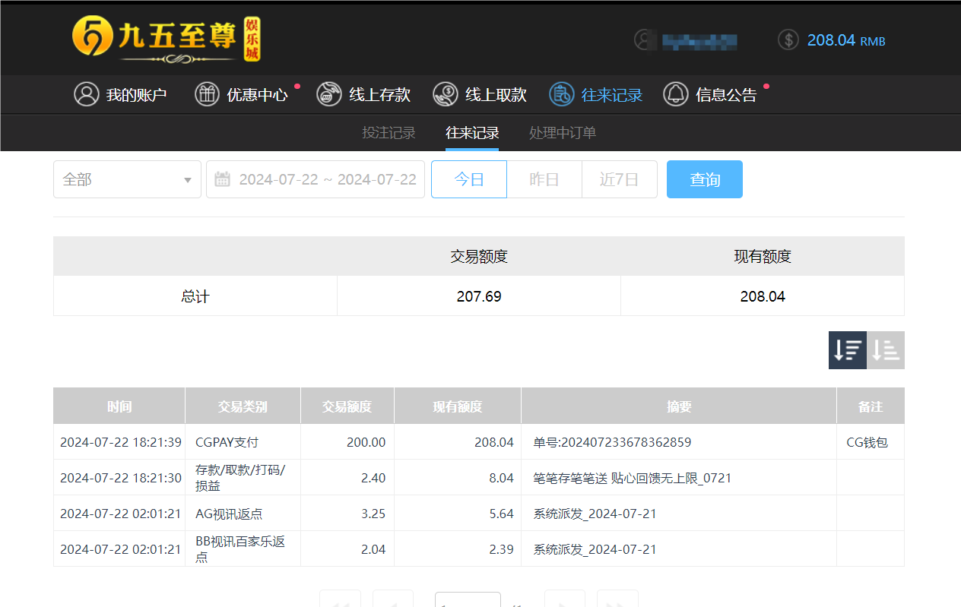The height and width of the screenshot is (607, 961).
Task: Switch to the 投注记录 tab
Action: click(x=389, y=132)
